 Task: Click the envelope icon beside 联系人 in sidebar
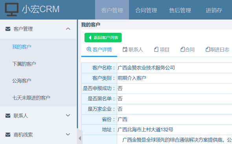[8, 116]
